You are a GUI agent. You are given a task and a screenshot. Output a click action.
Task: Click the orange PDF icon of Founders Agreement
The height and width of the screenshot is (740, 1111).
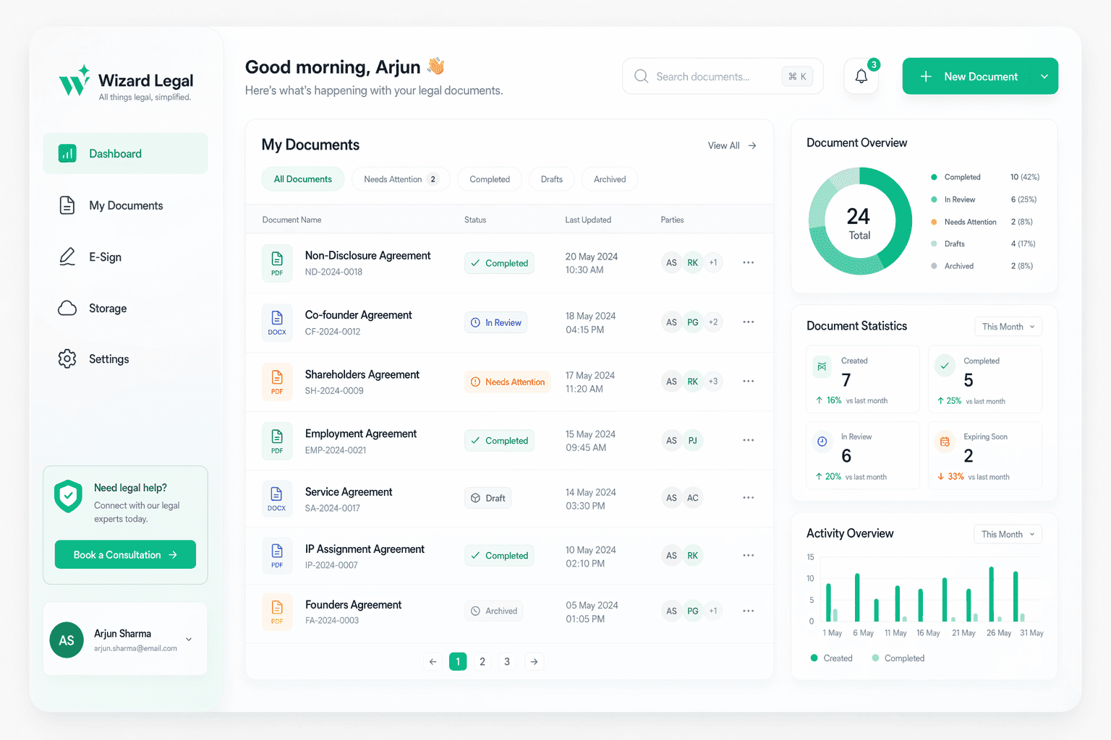pyautogui.click(x=277, y=611)
